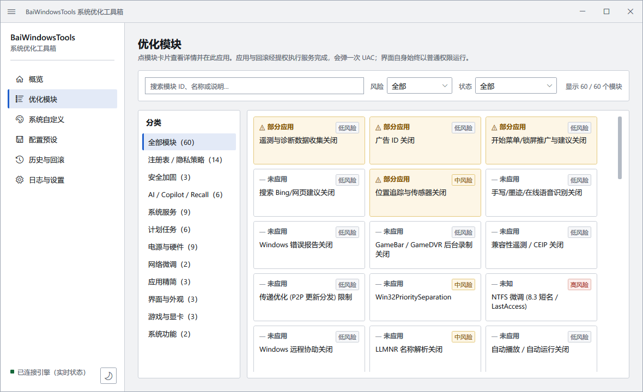Click the warning icon on the 位置追踪与传感器关闭 card
This screenshot has width=643, height=392.
point(378,180)
